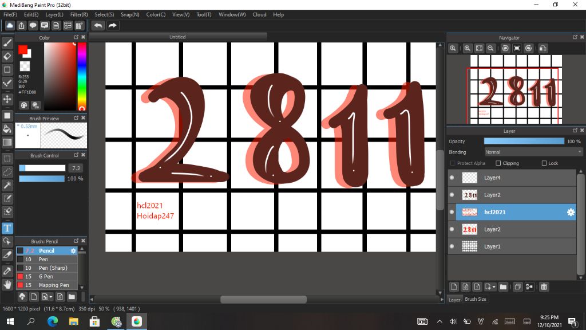Click the new layer folder icon

tap(503, 286)
